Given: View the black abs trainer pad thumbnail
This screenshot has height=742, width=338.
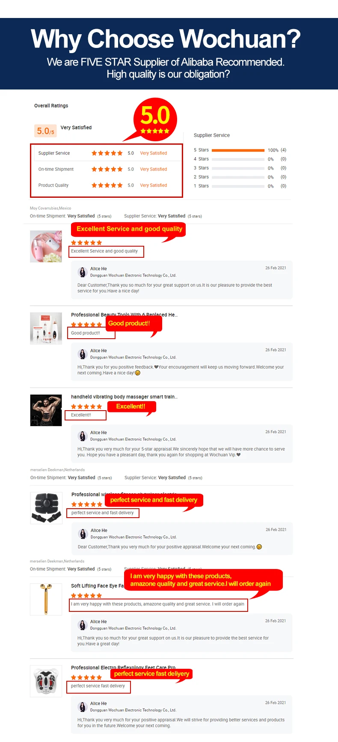Looking at the screenshot, I should click(x=46, y=508).
